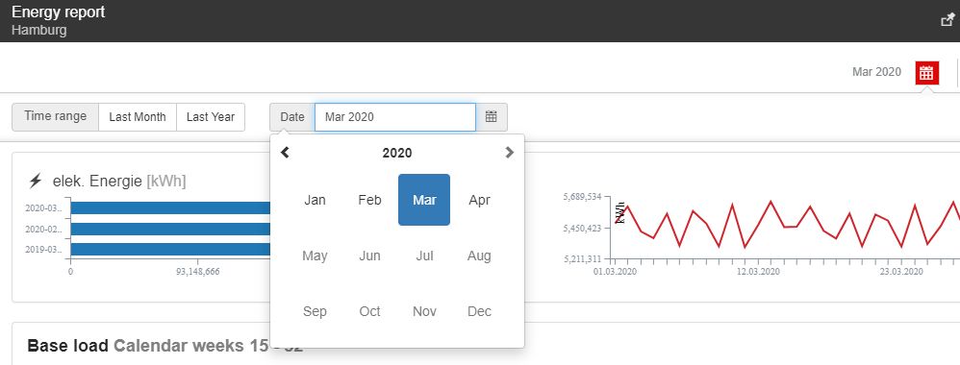
Task: Click the Date label button
Action: point(292,117)
